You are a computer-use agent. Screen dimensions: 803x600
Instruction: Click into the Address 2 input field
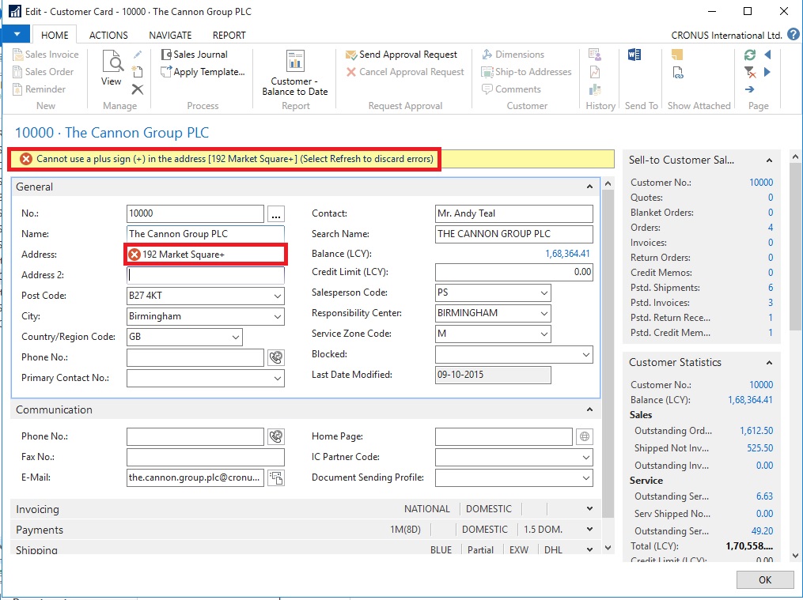coord(205,275)
